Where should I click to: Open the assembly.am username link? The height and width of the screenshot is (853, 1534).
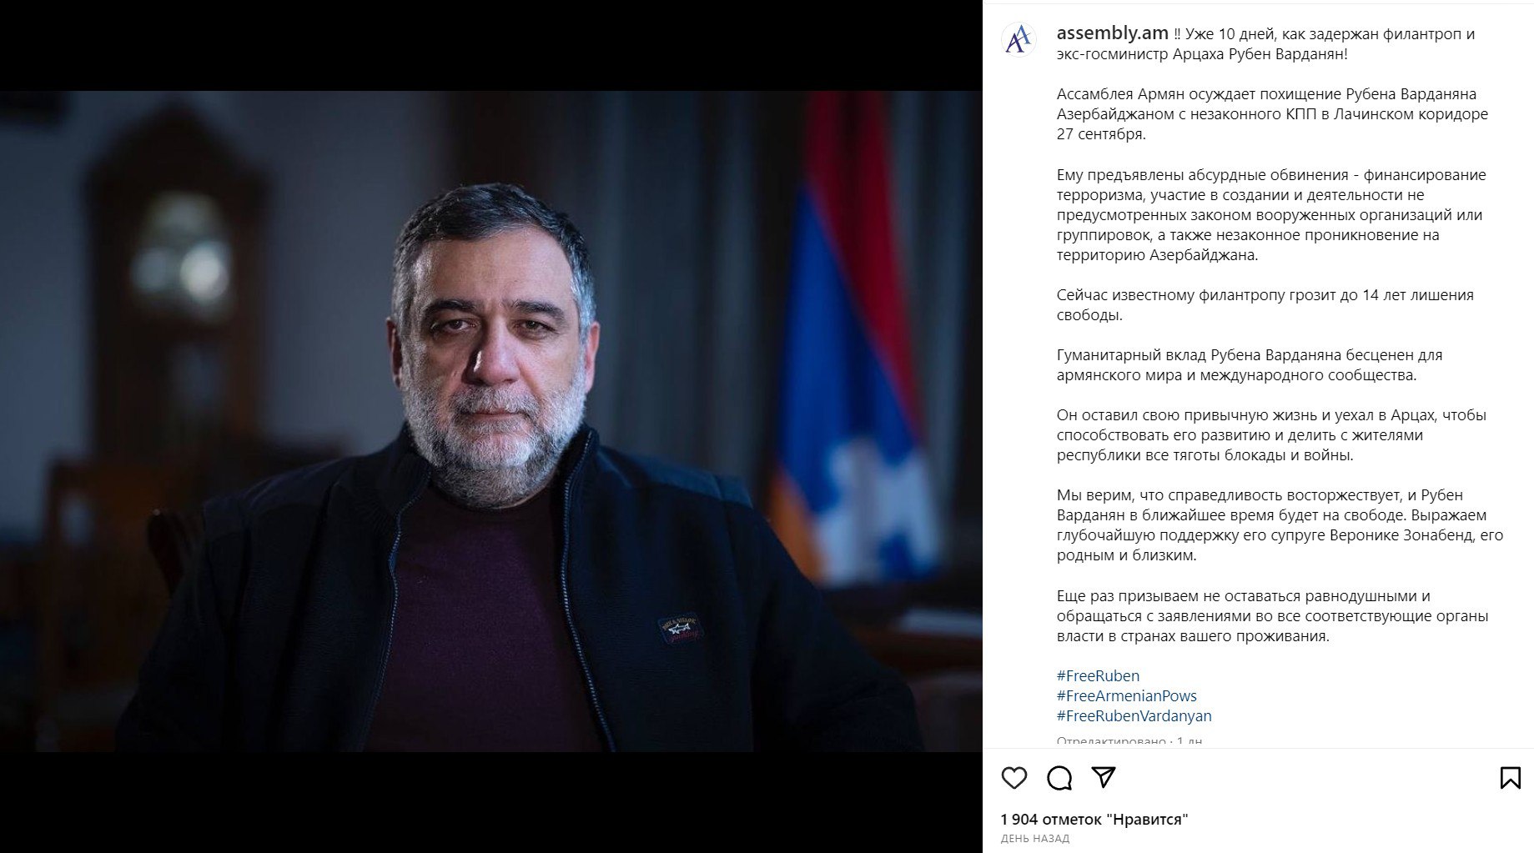coord(1112,33)
